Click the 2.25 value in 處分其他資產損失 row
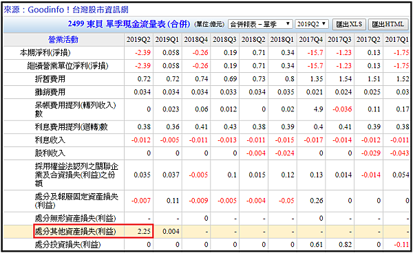 click(x=144, y=232)
